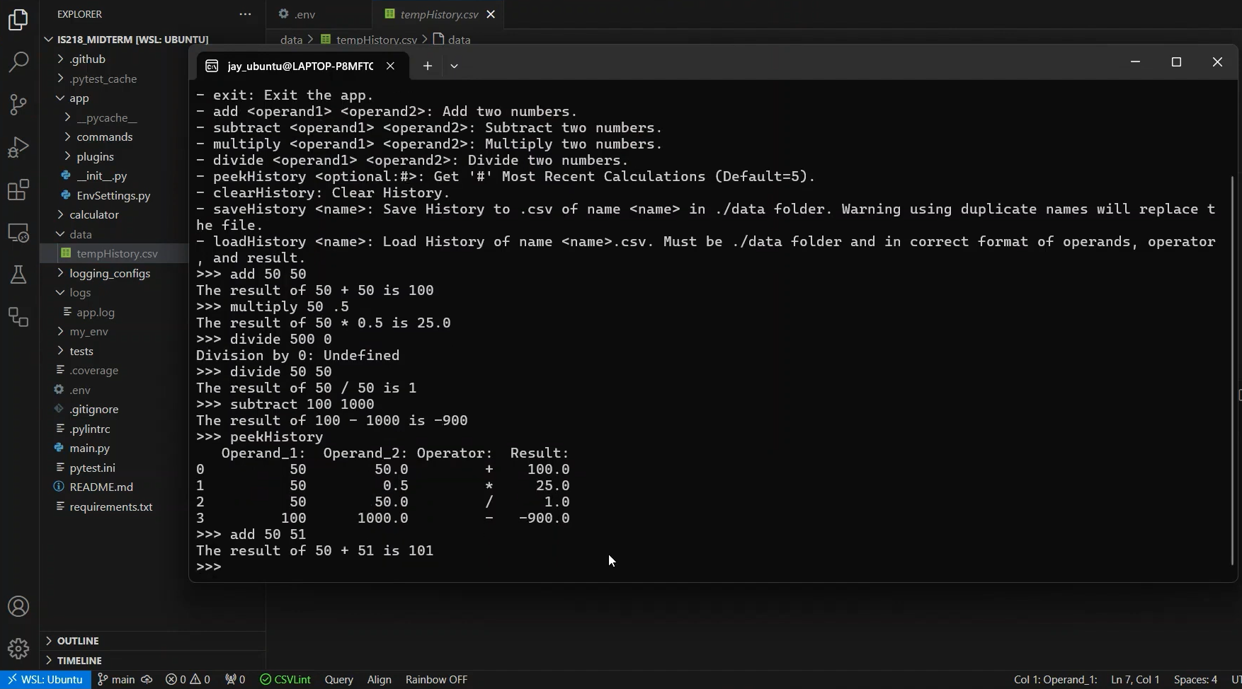This screenshot has width=1242, height=689.
Task: Toggle the Problems panel via error counters
Action: (x=188, y=679)
